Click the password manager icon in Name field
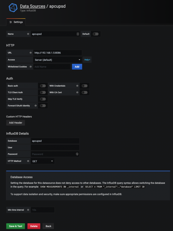Image resolution: width=173 pixels, height=231 pixels. tap(78, 34)
